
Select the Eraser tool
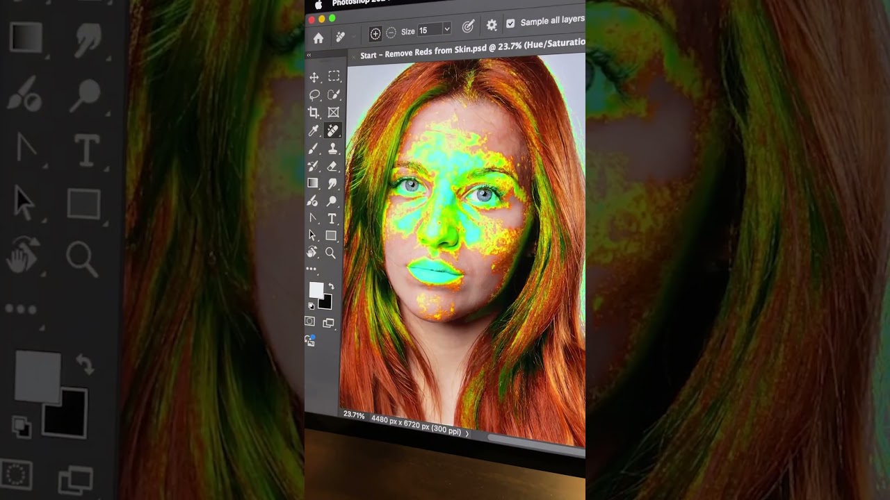(x=332, y=166)
